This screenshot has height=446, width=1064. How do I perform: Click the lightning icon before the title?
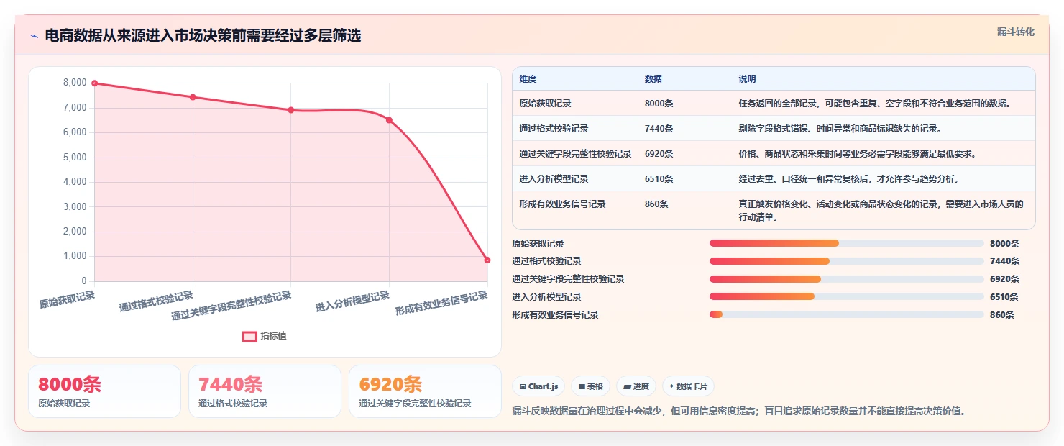tap(34, 36)
